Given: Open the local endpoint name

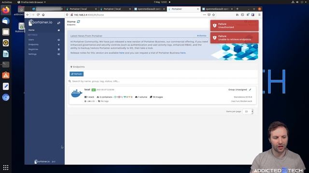Looking at the screenshot, I should 87,89.
